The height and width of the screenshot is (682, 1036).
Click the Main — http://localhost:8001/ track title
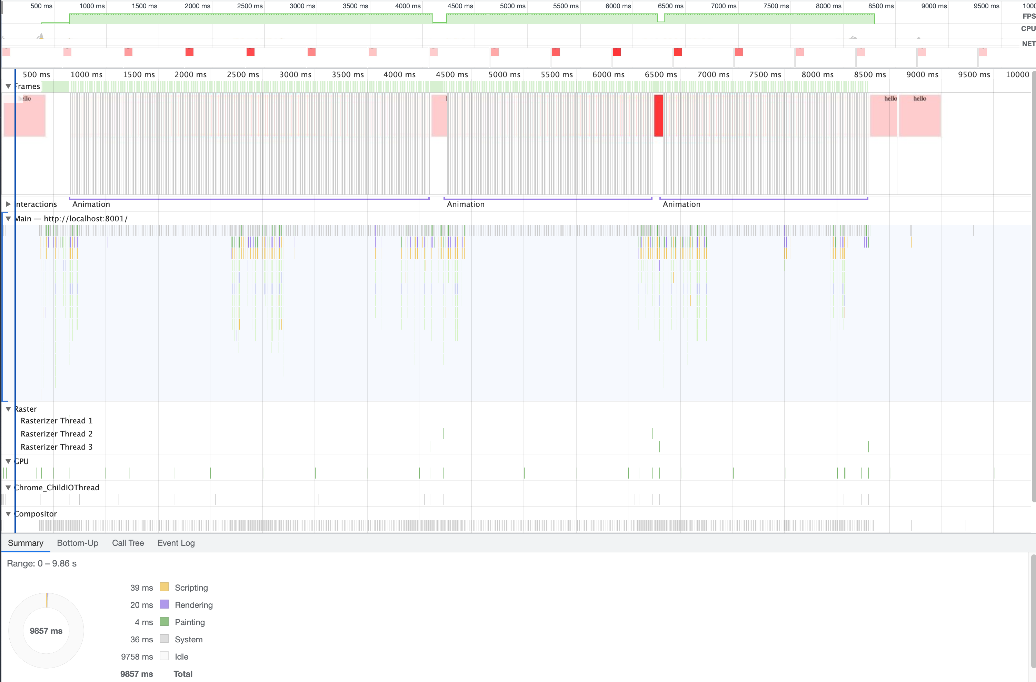(x=71, y=219)
